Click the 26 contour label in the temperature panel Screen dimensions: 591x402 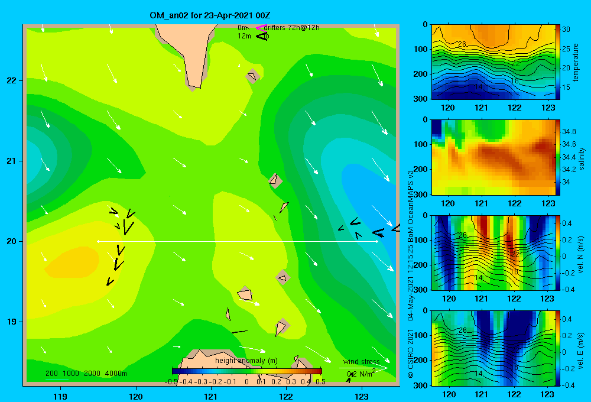(x=462, y=44)
